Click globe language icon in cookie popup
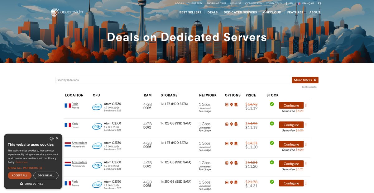The image size is (374, 193). (51, 139)
